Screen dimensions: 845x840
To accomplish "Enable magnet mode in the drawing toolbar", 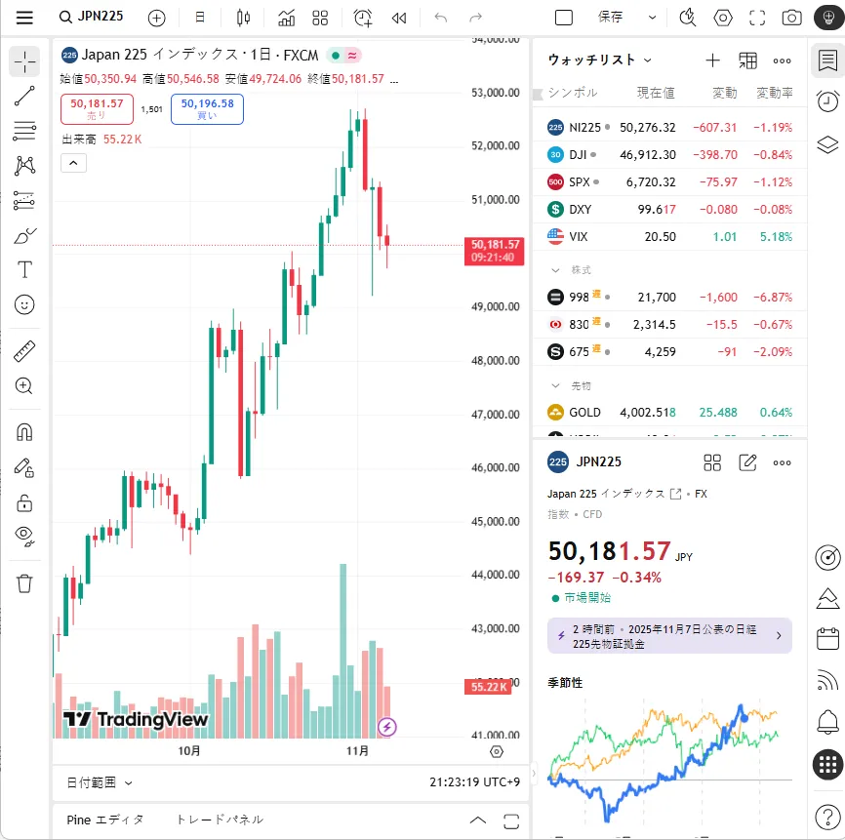I will click(x=24, y=431).
